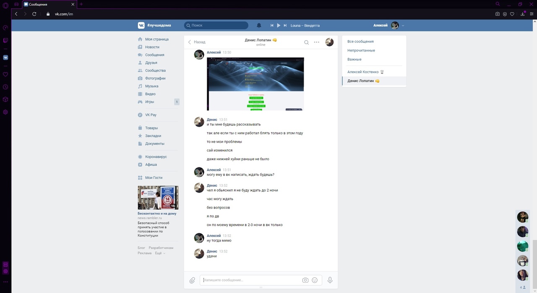Skip to next track in header
This screenshot has width=537, height=293.
pos(285,26)
